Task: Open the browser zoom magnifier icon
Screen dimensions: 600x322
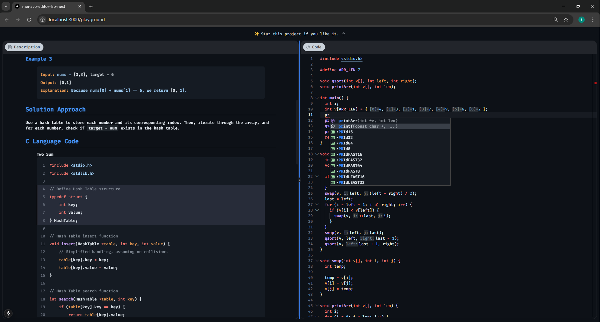Action: [556, 20]
